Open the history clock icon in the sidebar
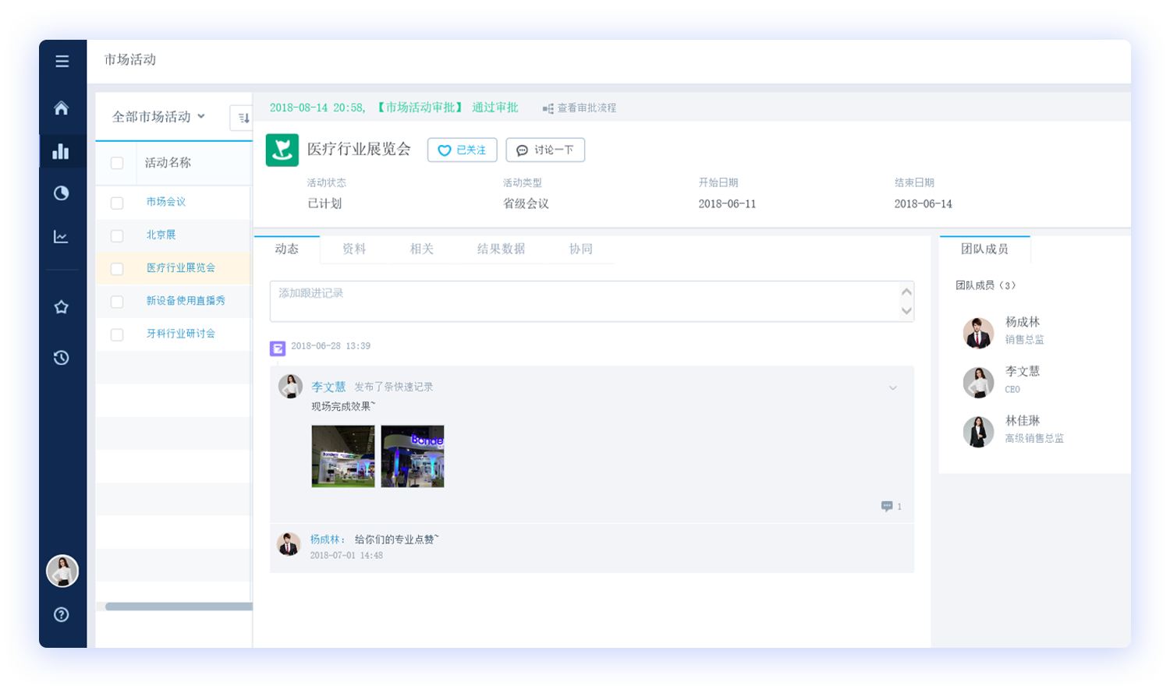This screenshot has height=686, width=1170. [x=61, y=358]
